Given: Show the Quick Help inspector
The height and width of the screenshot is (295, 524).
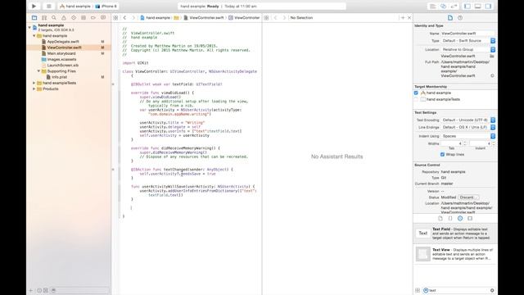Looking at the screenshot, I should coord(460,18).
